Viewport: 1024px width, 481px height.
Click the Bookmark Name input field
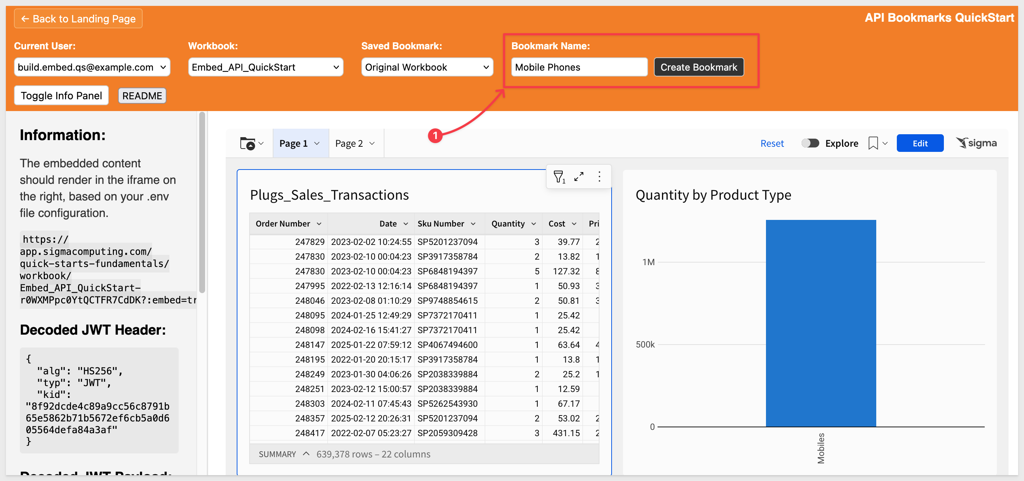pos(579,67)
